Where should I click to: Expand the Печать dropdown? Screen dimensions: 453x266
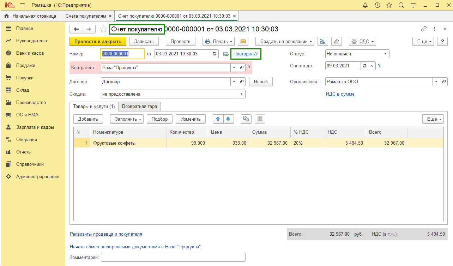pyautogui.click(x=219, y=41)
